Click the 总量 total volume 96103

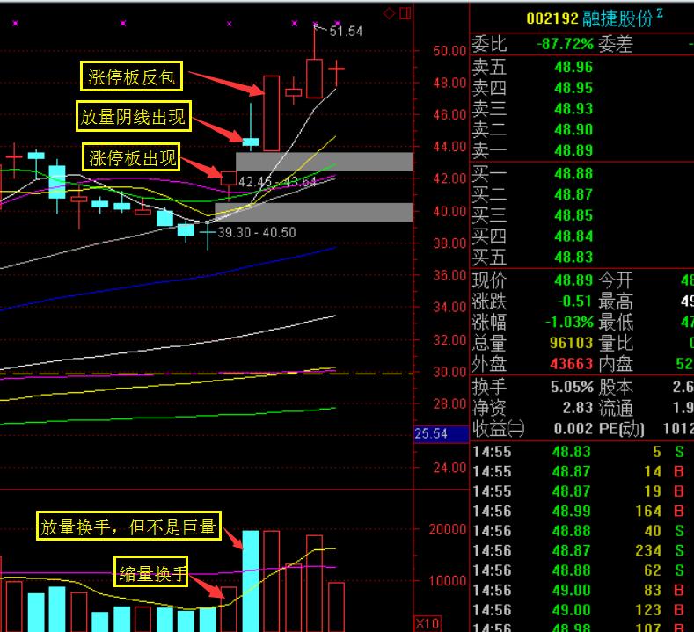pos(571,343)
